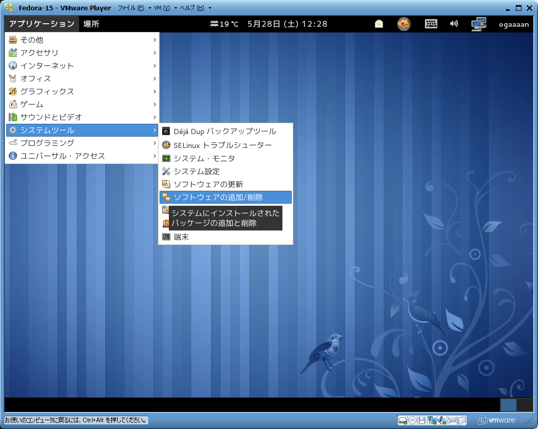Click the VMware printer device status icon
Viewport: 538px width, 429px height.
452,420
